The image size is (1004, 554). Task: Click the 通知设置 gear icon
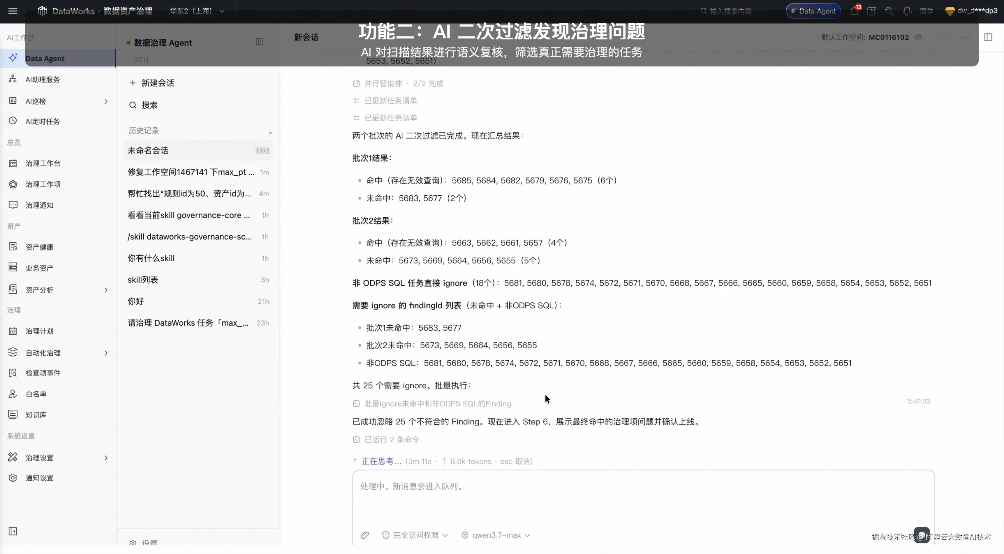[13, 478]
